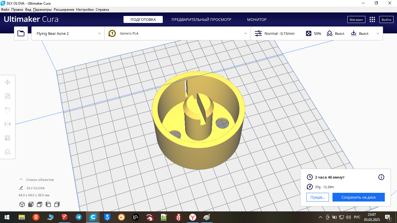This screenshot has width=397, height=223.
Task: Select the Rotate tool in left toolbar
Action: click(8, 110)
